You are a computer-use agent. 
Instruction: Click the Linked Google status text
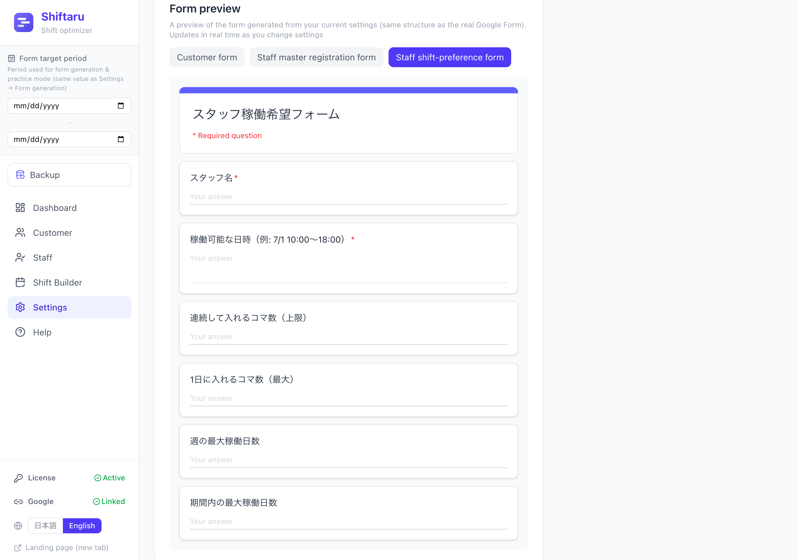[x=113, y=502]
